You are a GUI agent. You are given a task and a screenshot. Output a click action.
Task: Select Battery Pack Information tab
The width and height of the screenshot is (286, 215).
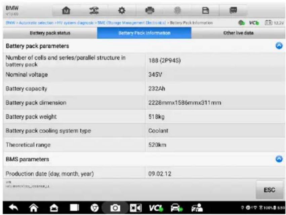click(144, 33)
